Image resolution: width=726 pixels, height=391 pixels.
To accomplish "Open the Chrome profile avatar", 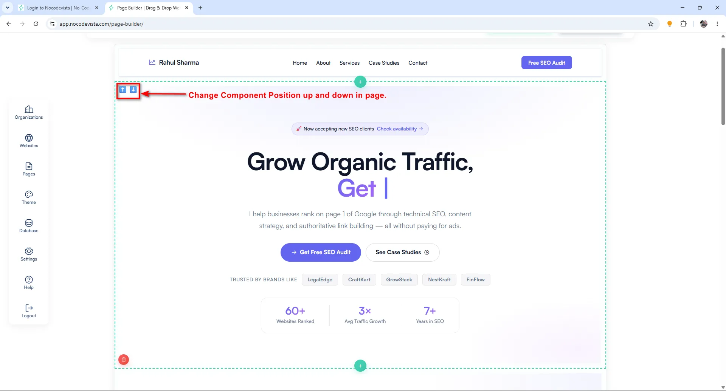I will [704, 24].
